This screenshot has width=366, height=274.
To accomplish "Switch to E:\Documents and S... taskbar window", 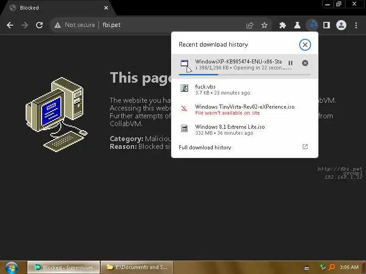I will [137, 267].
